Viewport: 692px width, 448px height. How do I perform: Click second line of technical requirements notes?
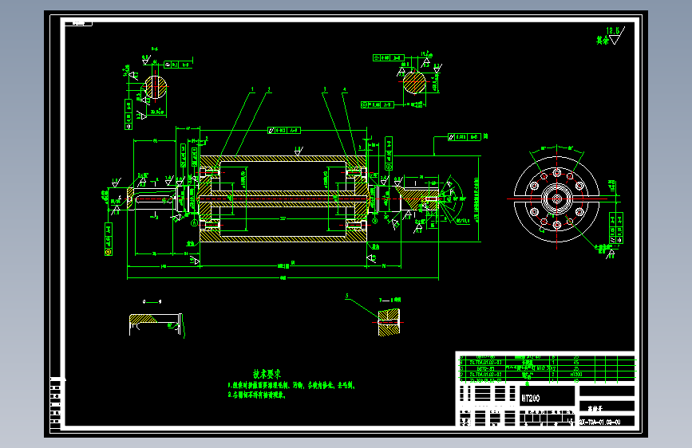click(x=257, y=395)
